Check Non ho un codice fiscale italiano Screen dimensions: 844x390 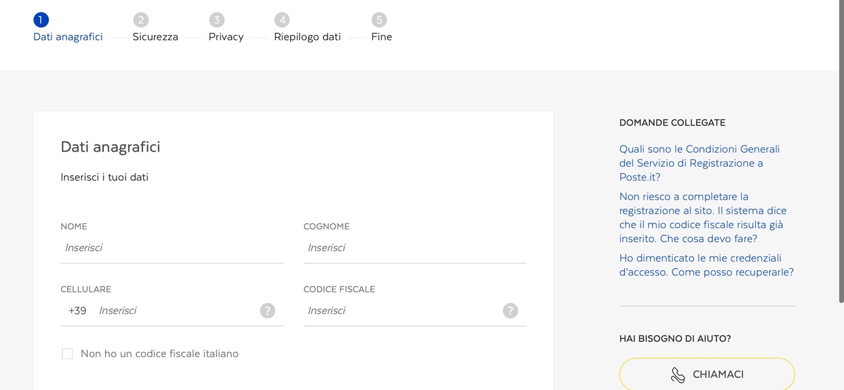67,354
